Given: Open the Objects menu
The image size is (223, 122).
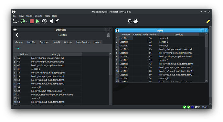Looking at the screenshot, I should coord(38,16).
